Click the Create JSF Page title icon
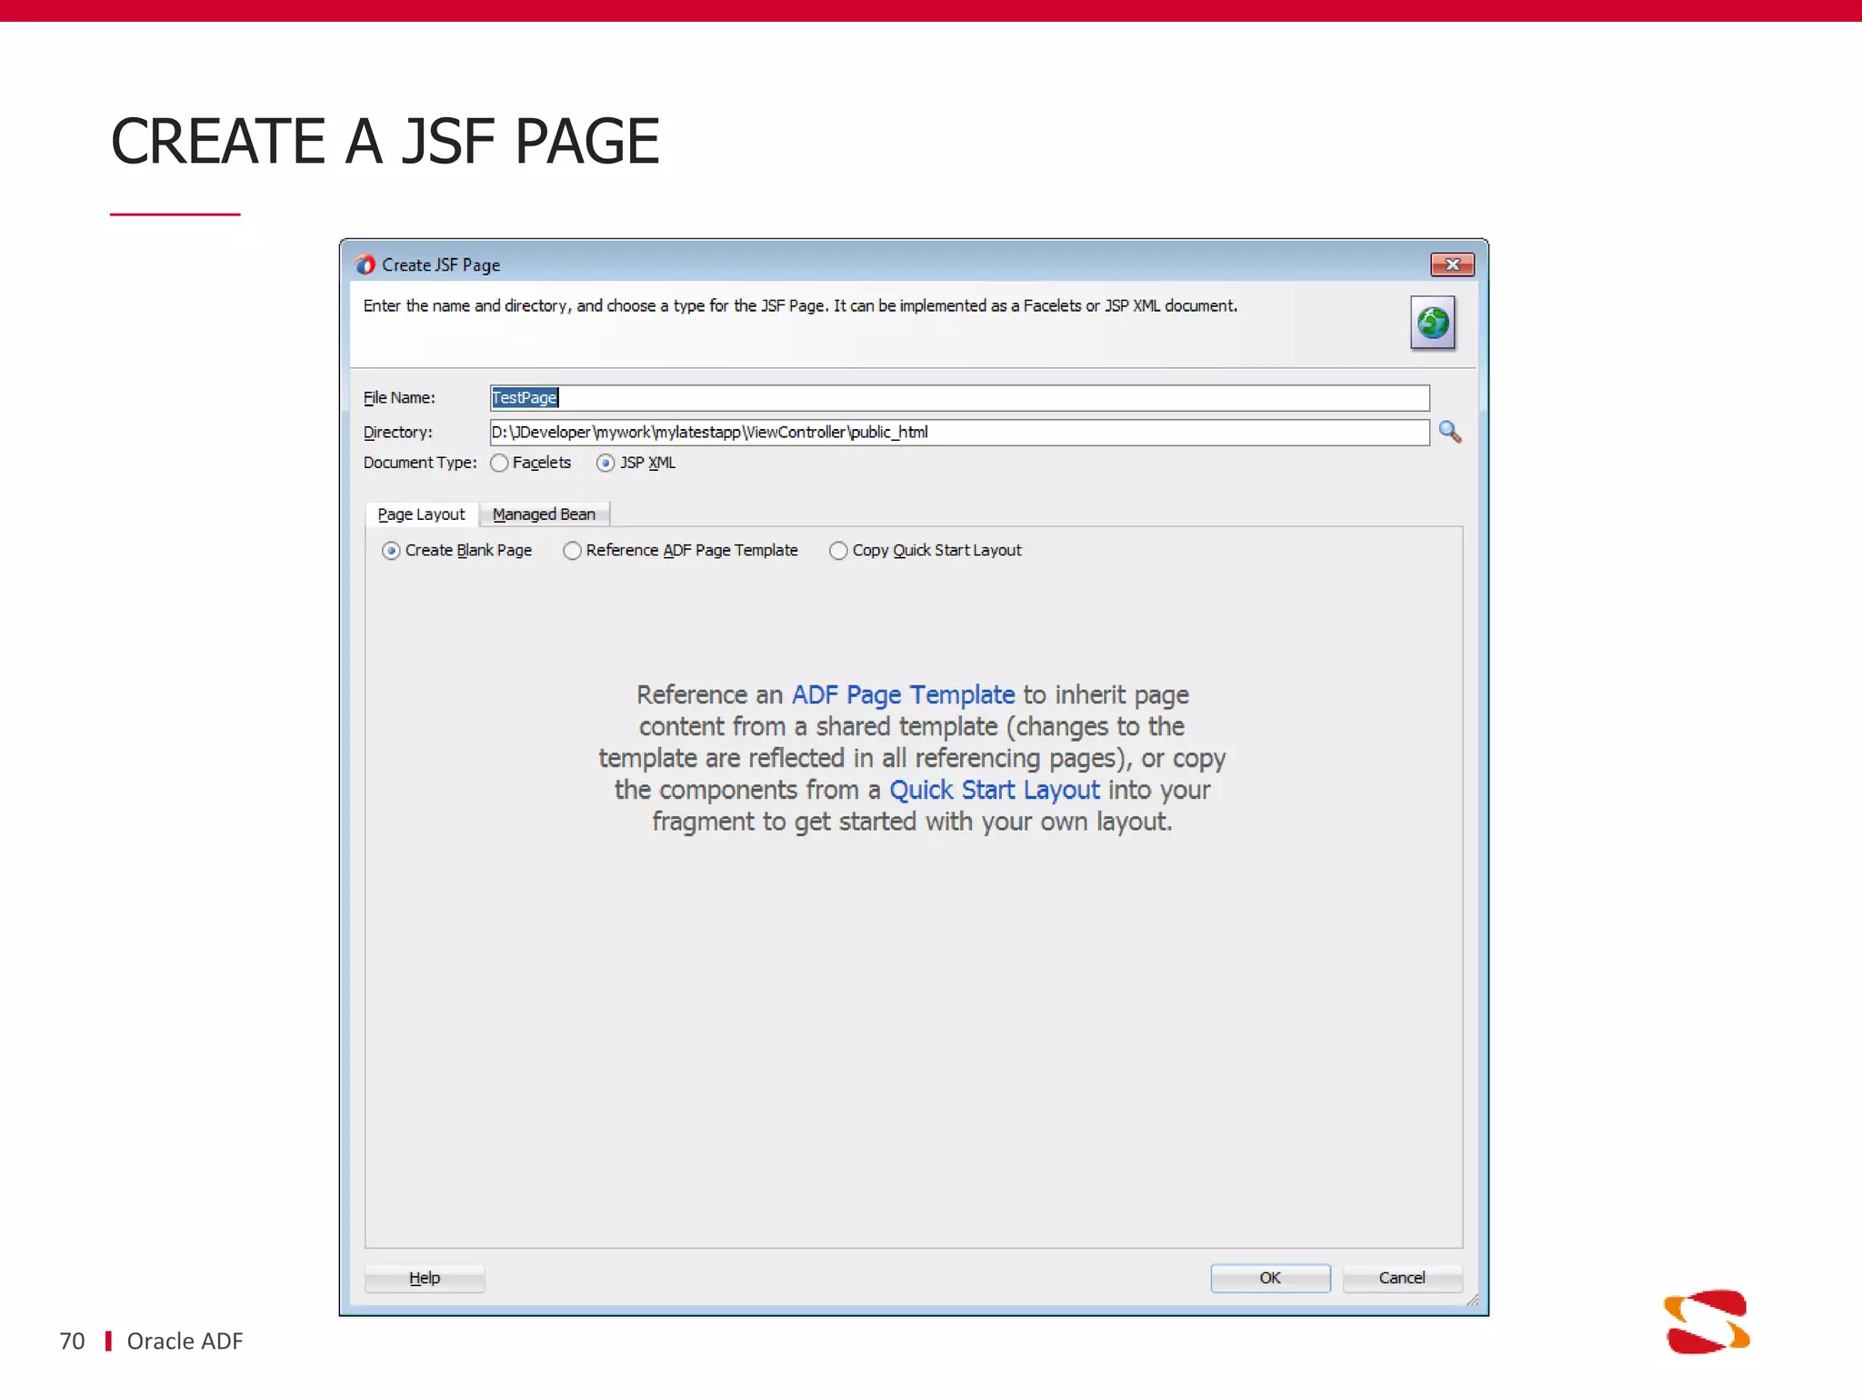The width and height of the screenshot is (1862, 1396). pos(365,264)
